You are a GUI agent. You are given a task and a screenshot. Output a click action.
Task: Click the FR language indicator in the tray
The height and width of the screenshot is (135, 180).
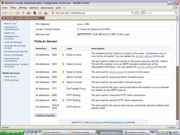[x=152, y=132]
